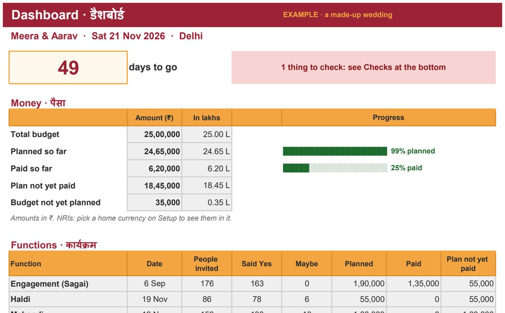Image resolution: width=505 pixels, height=313 pixels.
Task: Click the 1,90,000 planned cell
Action: pos(359,284)
